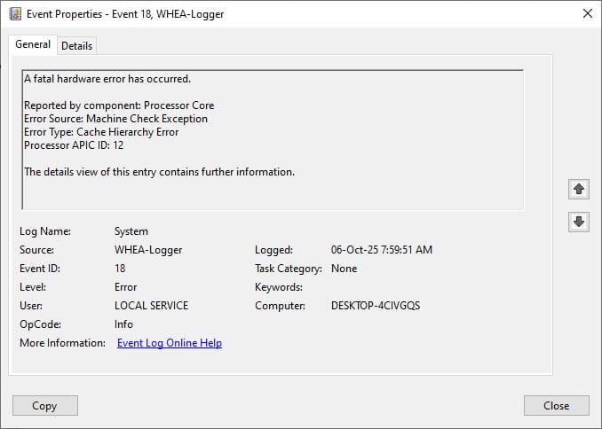Close the dialog with the title bar X
602x429 pixels.
tap(586, 13)
